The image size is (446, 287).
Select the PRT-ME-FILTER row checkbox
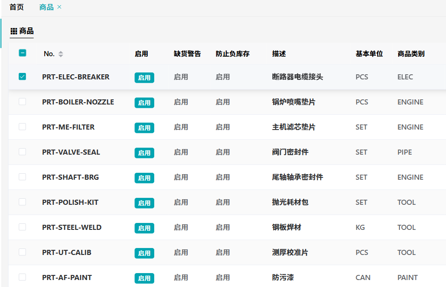coord(22,127)
